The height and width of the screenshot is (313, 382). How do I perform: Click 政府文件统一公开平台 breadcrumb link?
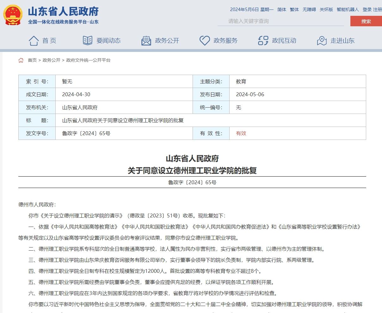(x=88, y=60)
